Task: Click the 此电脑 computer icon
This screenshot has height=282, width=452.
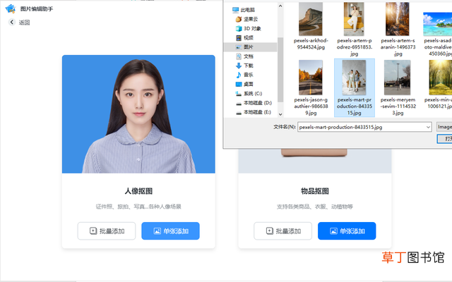Action: click(235, 10)
